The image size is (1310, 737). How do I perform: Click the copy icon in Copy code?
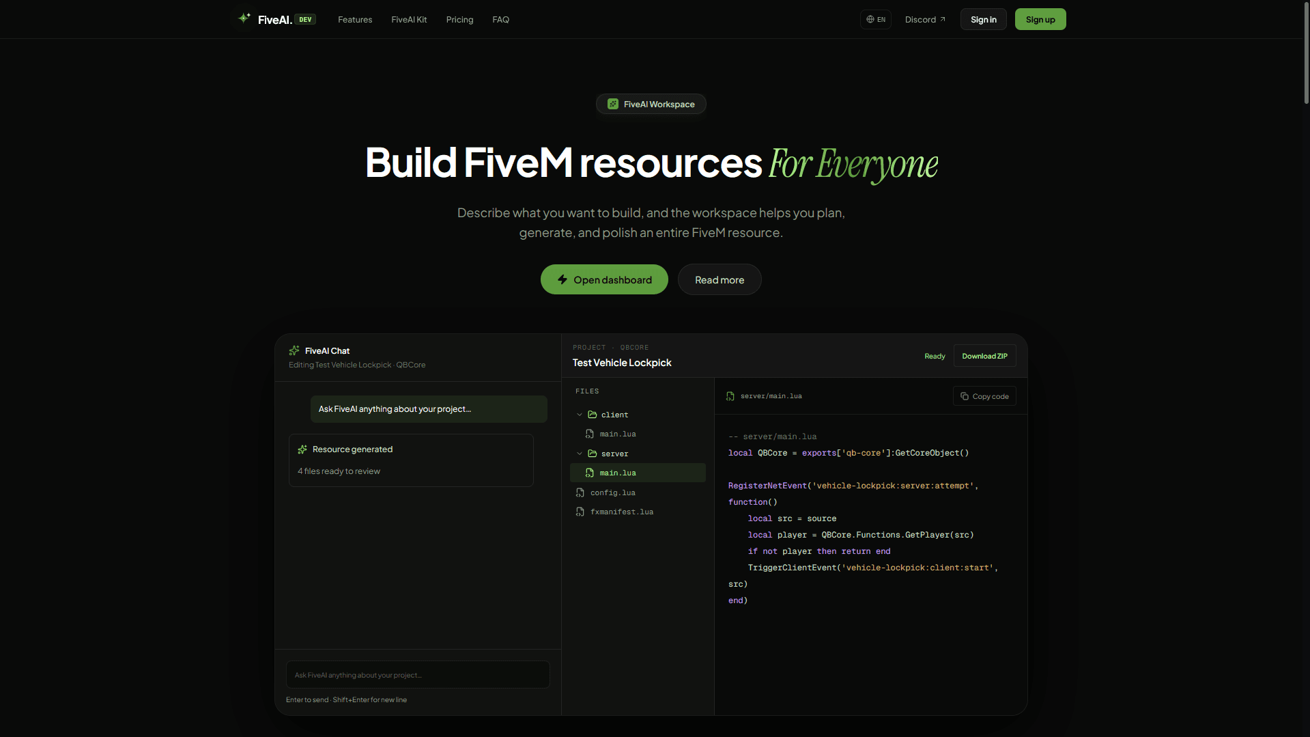coord(965,396)
